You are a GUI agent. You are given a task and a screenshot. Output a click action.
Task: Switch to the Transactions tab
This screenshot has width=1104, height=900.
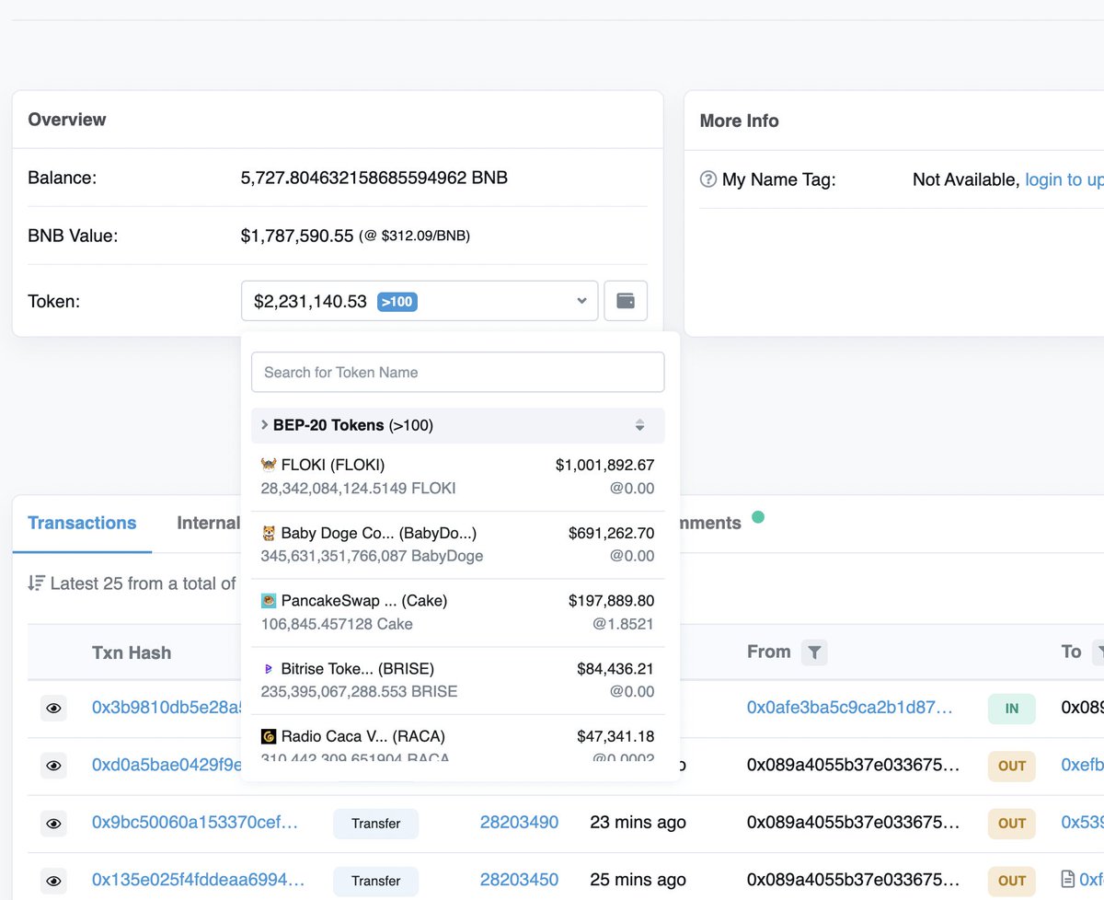click(82, 523)
